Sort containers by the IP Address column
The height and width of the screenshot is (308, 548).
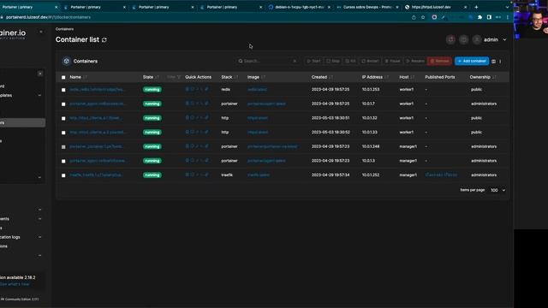[375, 77]
